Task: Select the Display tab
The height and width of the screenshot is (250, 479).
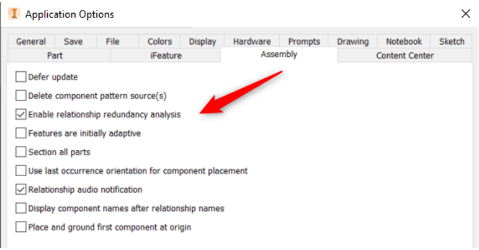Action: pos(202,41)
